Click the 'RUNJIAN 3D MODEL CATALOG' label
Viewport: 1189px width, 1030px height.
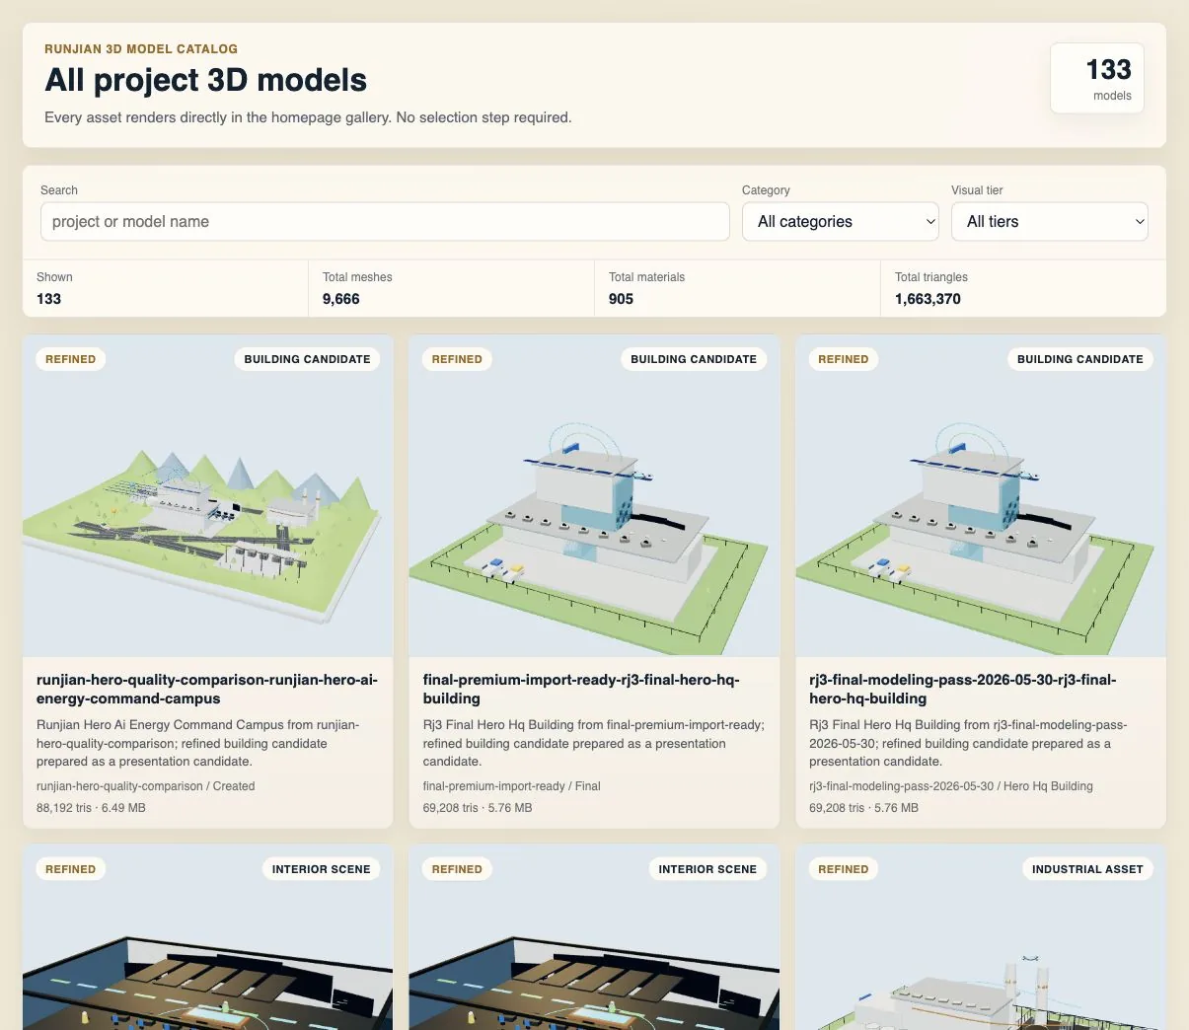(141, 48)
